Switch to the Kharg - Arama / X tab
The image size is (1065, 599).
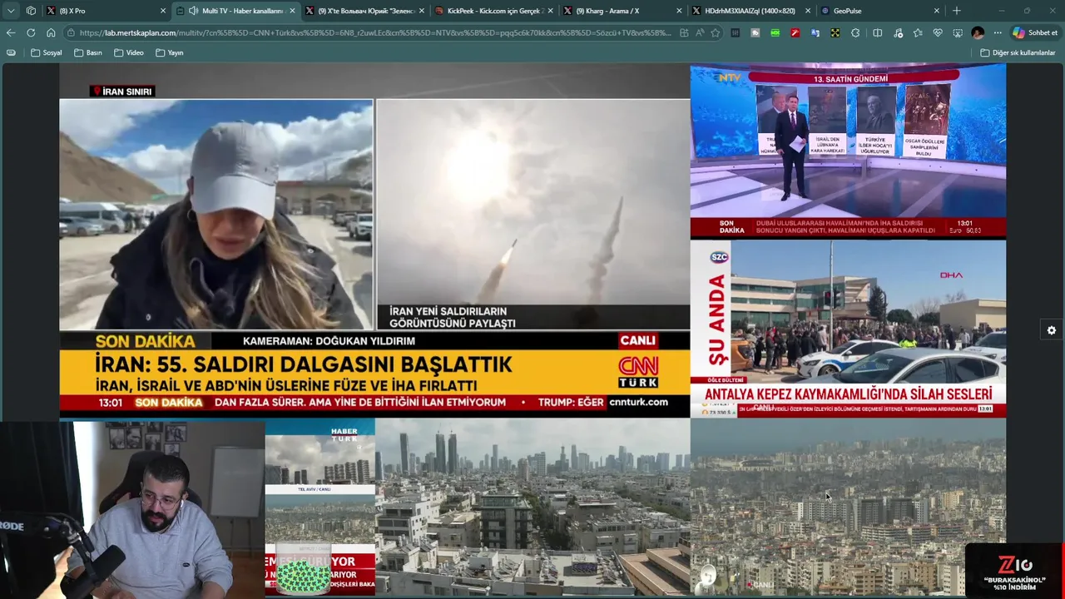pyautogui.click(x=623, y=11)
